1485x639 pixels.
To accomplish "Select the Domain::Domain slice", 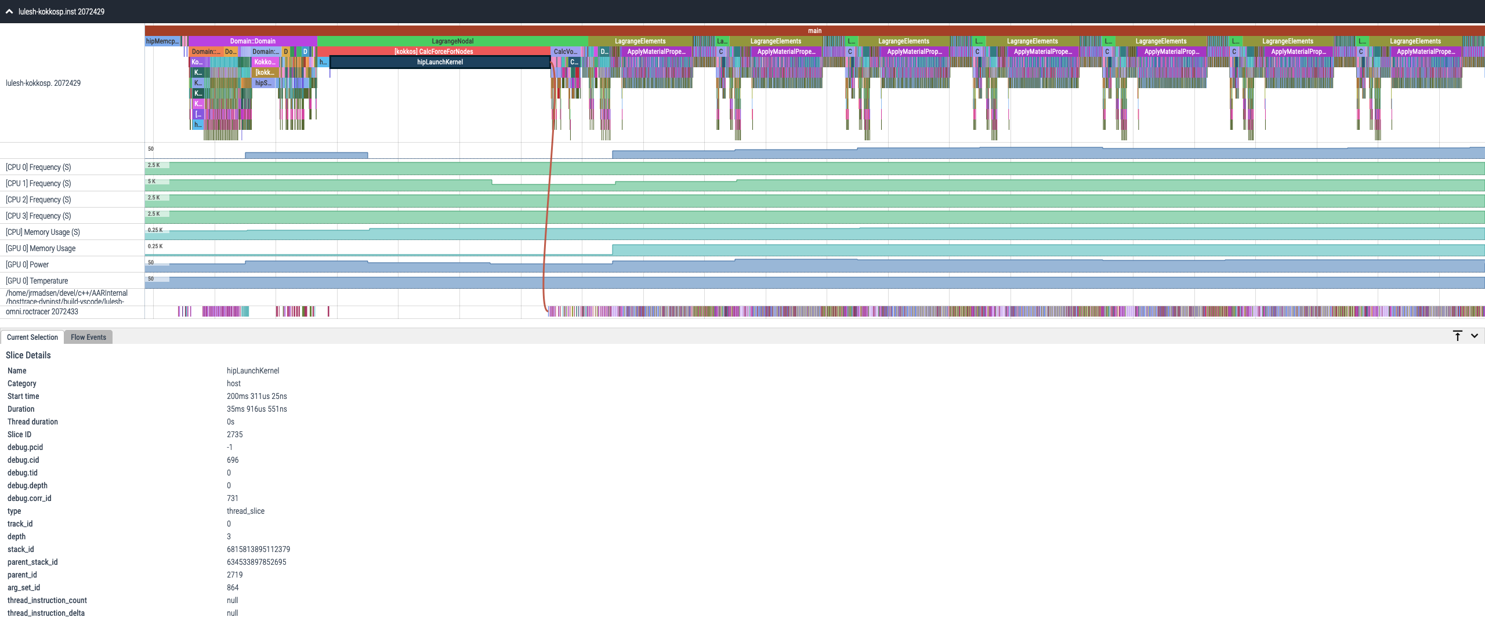I will click(252, 41).
